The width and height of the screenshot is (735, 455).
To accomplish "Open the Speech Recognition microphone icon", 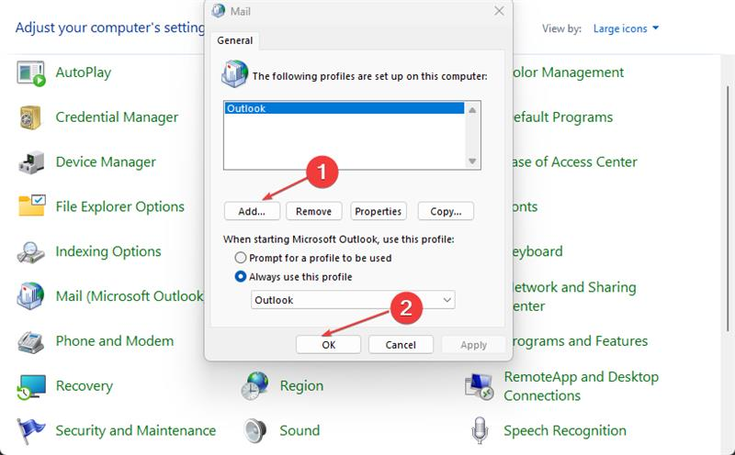I will point(479,430).
